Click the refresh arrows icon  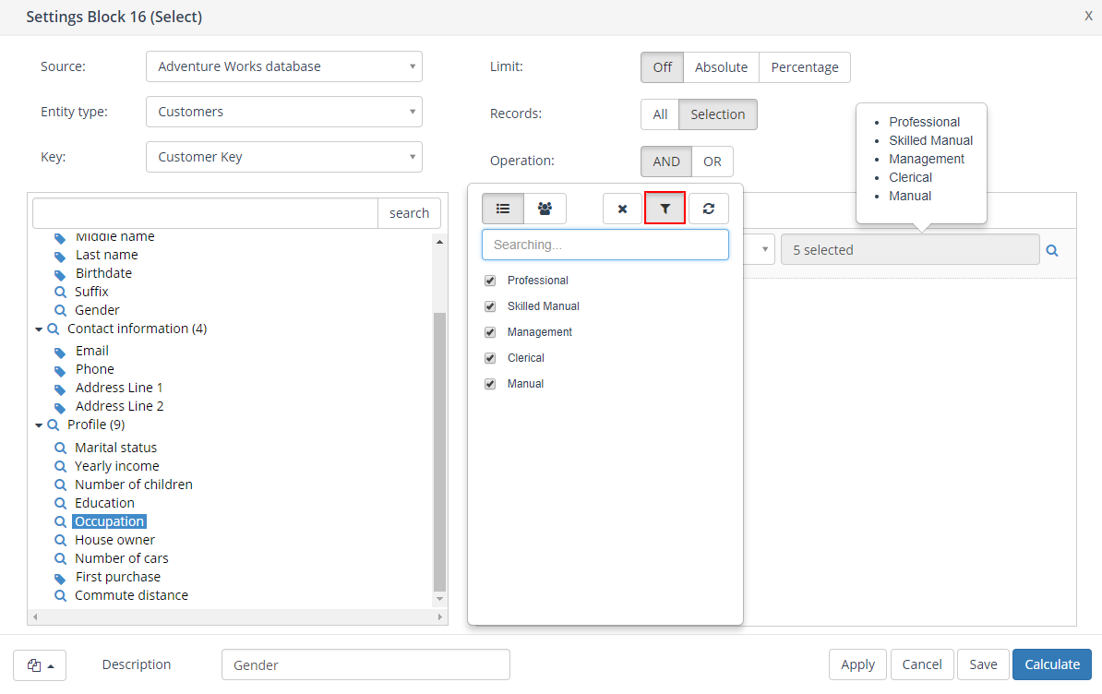pyautogui.click(x=708, y=209)
